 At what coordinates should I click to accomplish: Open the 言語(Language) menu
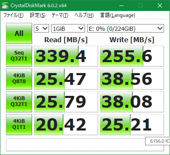pyautogui.click(x=118, y=15)
